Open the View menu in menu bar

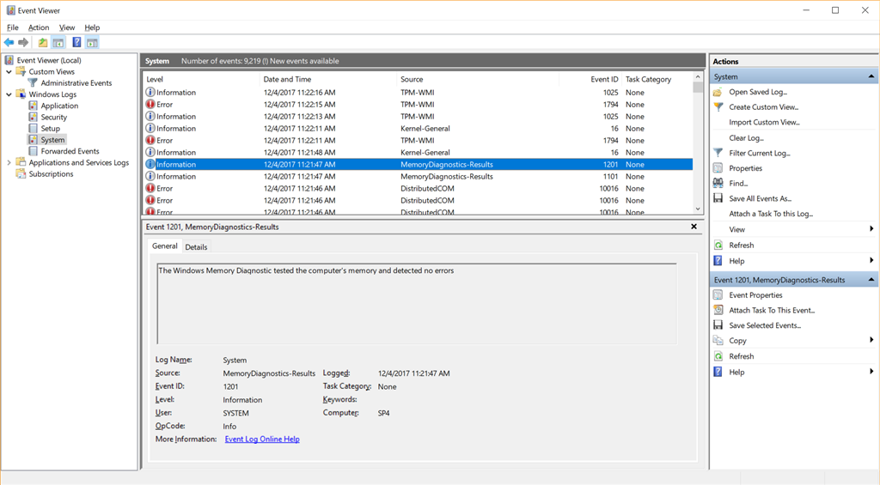point(67,27)
